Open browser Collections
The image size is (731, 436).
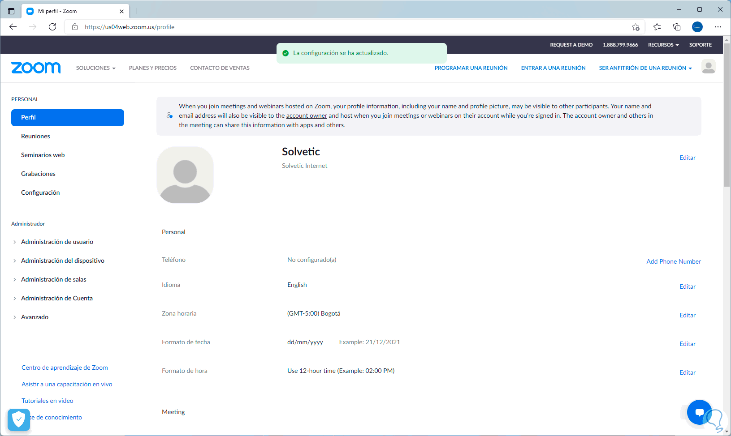pyautogui.click(x=677, y=27)
